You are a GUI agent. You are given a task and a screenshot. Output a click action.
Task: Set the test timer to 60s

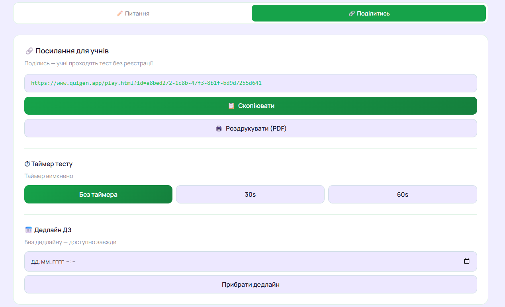tap(403, 194)
